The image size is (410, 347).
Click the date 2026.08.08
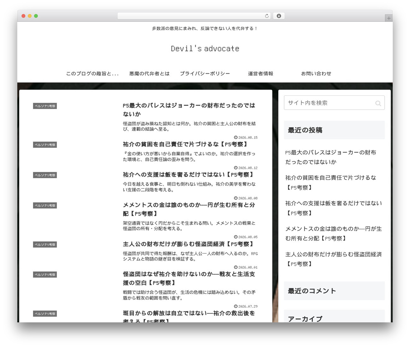pyautogui.click(x=246, y=198)
